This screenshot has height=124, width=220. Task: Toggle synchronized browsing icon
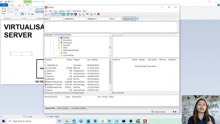pyautogui.click(x=95, y=14)
